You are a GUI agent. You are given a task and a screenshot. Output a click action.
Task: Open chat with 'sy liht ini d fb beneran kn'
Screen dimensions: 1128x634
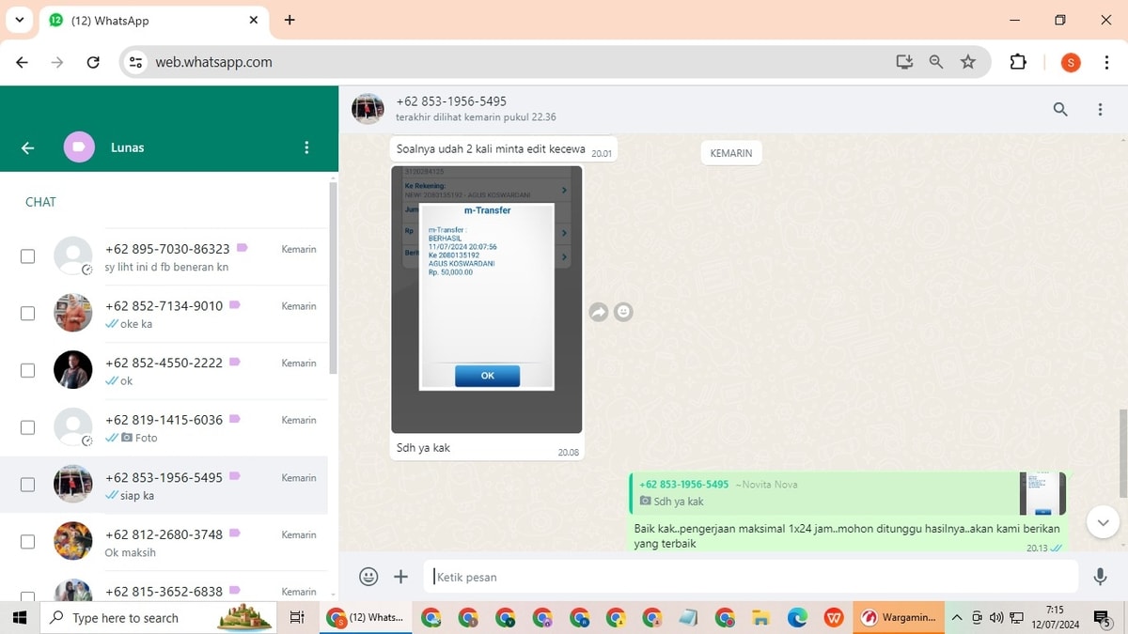tap(164, 256)
